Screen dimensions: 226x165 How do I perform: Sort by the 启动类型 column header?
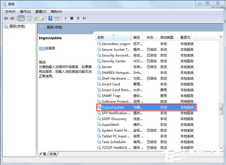168,38
